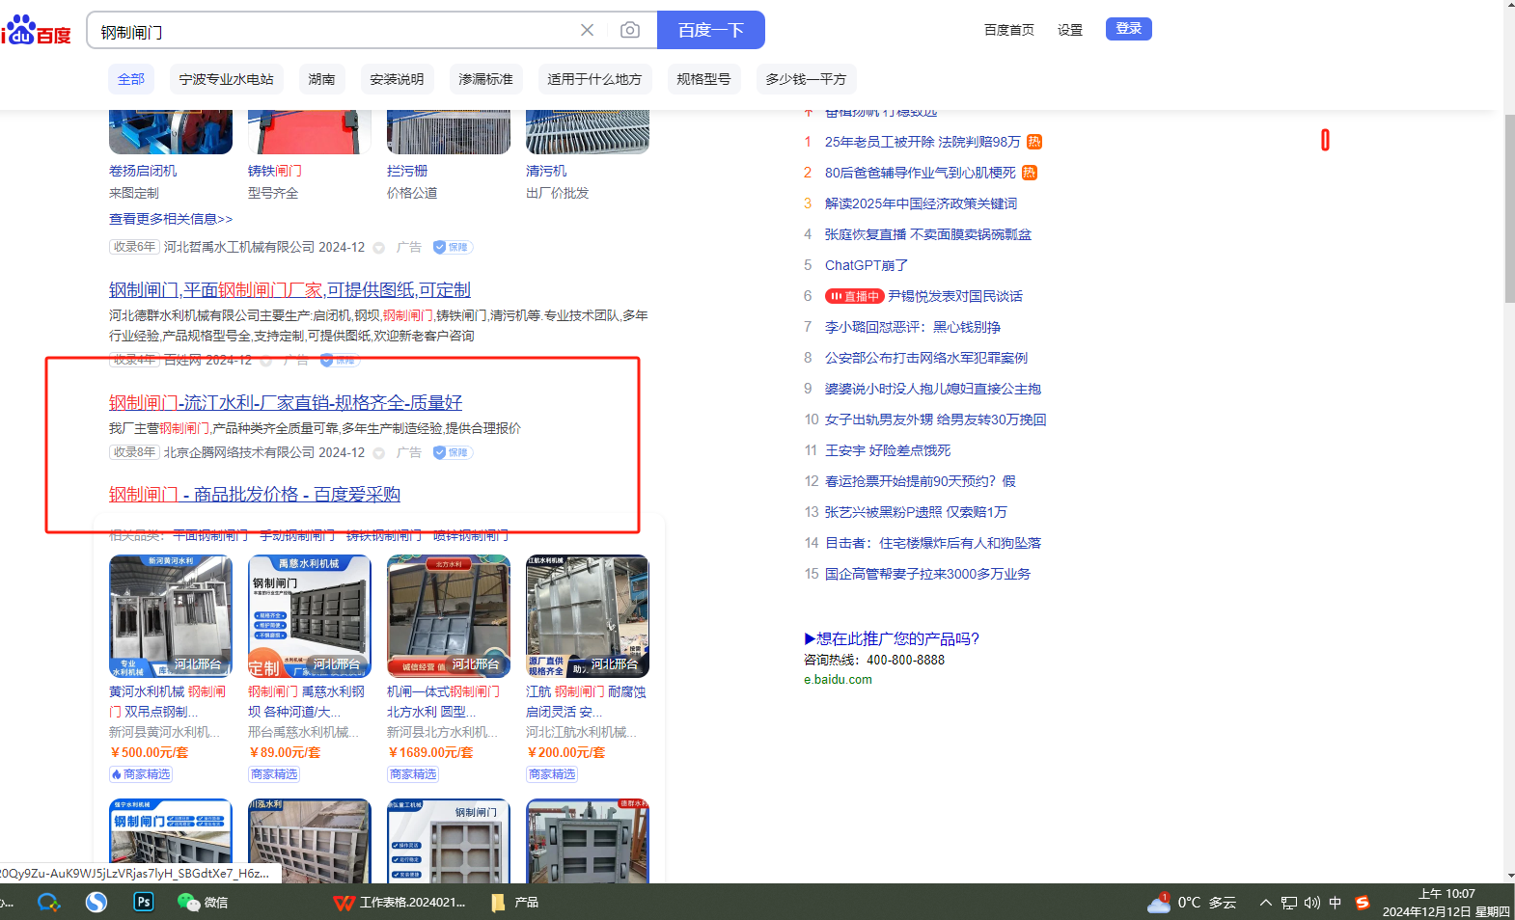Open network settings tray icon

(x=1289, y=903)
